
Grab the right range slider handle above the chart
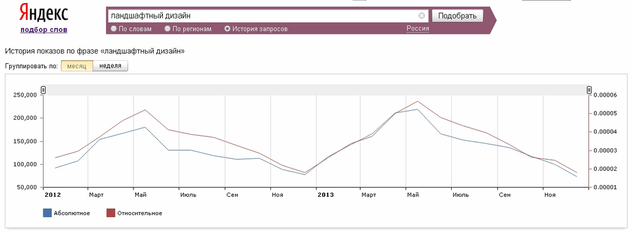589,90
